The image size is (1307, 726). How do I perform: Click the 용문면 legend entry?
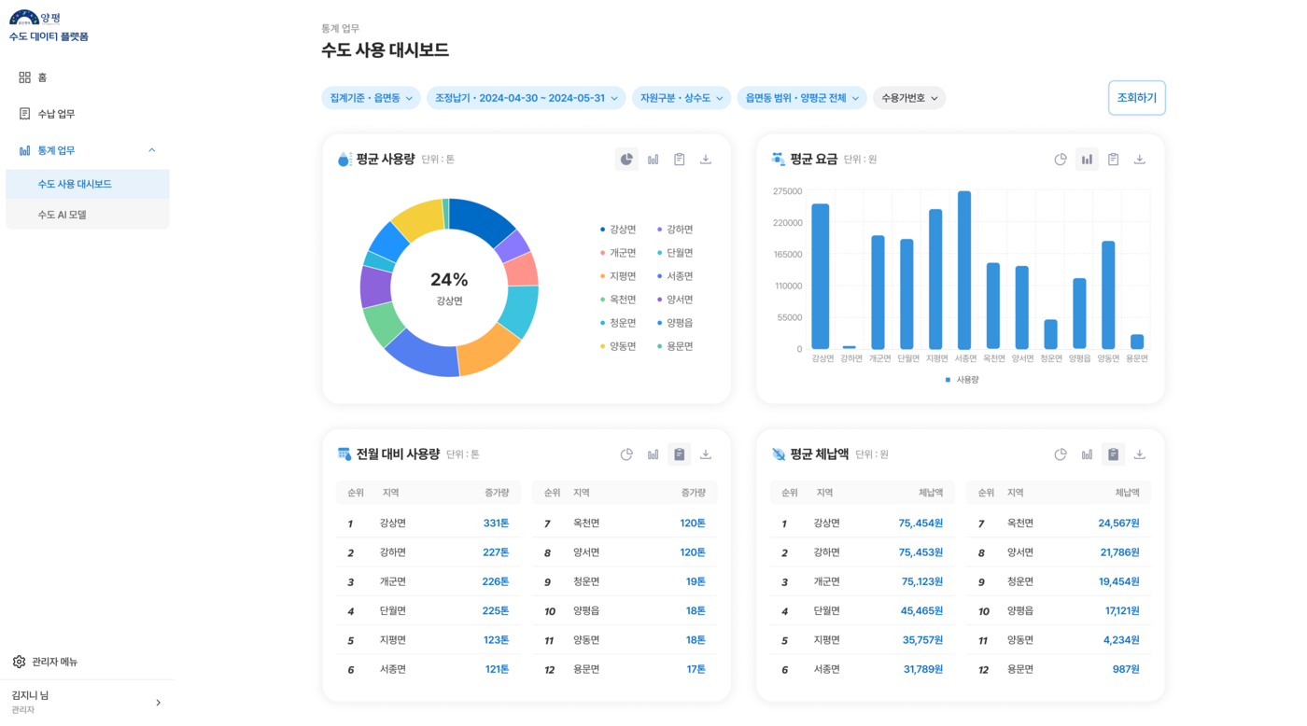tap(675, 346)
